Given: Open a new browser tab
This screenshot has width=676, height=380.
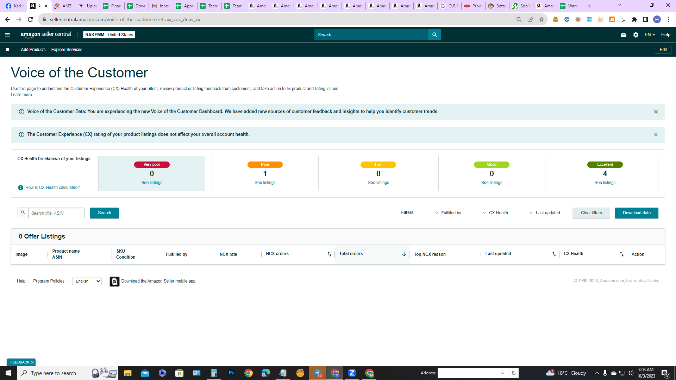Looking at the screenshot, I should click(x=589, y=6).
